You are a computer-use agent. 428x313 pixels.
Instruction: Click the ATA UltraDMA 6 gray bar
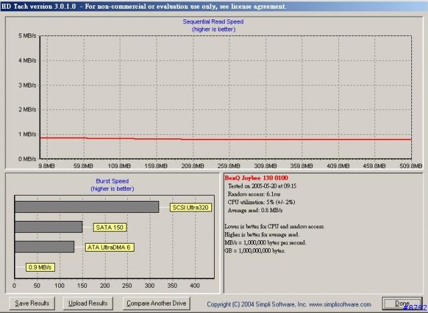coord(44,247)
